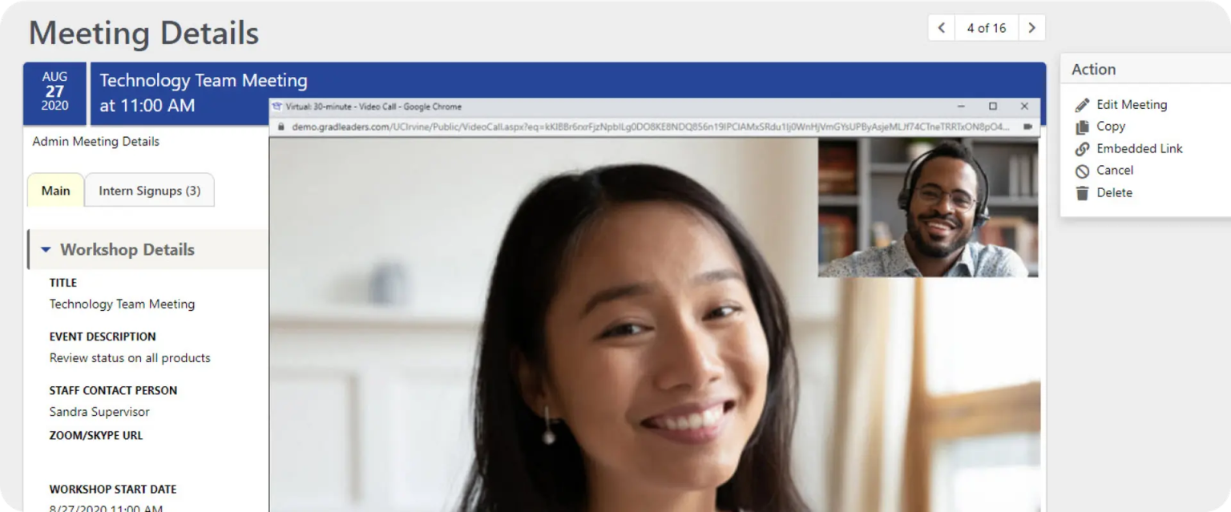Image resolution: width=1231 pixels, height=512 pixels.
Task: Select the Edit Meeting pencil icon
Action: tap(1084, 104)
